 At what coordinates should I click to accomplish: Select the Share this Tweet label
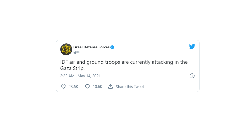tap(130, 87)
